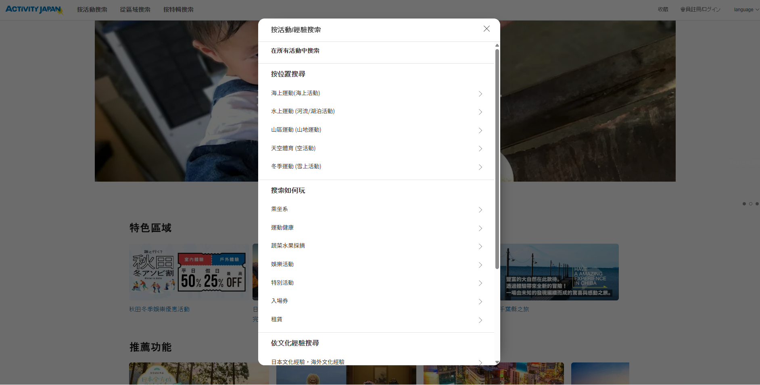This screenshot has width=760, height=385.
Task: Expand chevron for 山區運動 (山地運動)
Action: [x=480, y=130]
